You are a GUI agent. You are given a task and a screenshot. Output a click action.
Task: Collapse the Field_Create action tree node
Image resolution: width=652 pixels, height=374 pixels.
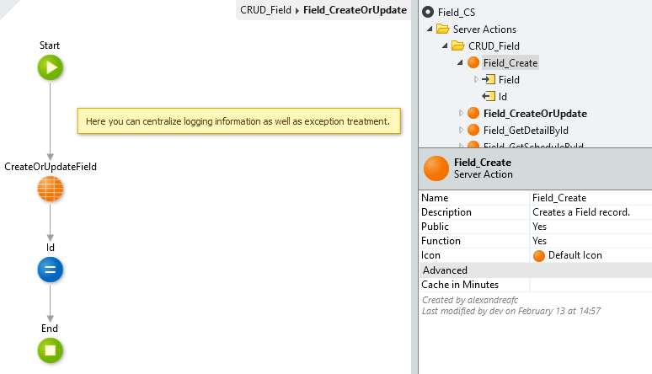(x=460, y=62)
